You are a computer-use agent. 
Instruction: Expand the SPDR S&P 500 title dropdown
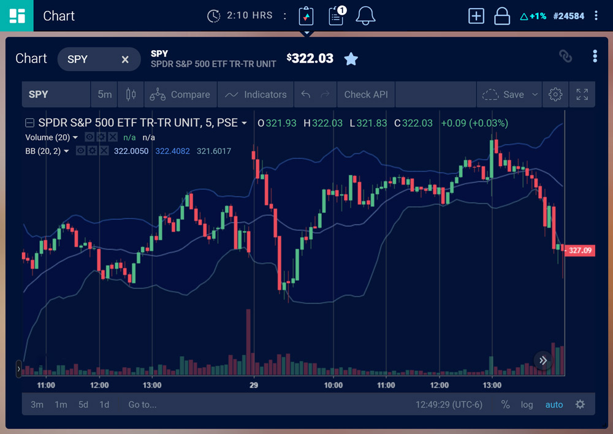click(x=245, y=123)
